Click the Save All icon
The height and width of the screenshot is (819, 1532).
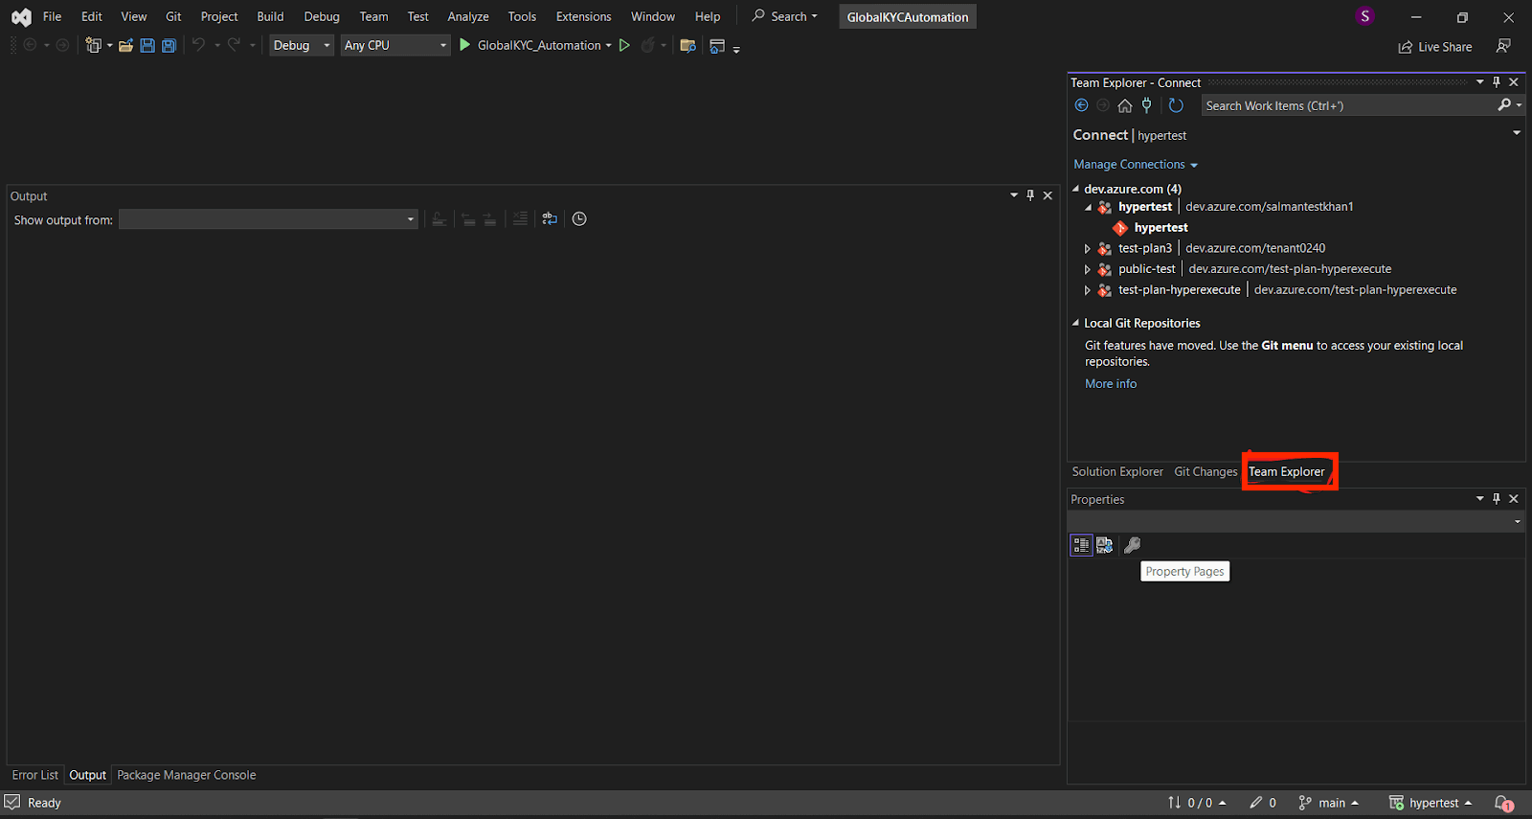[x=169, y=45]
